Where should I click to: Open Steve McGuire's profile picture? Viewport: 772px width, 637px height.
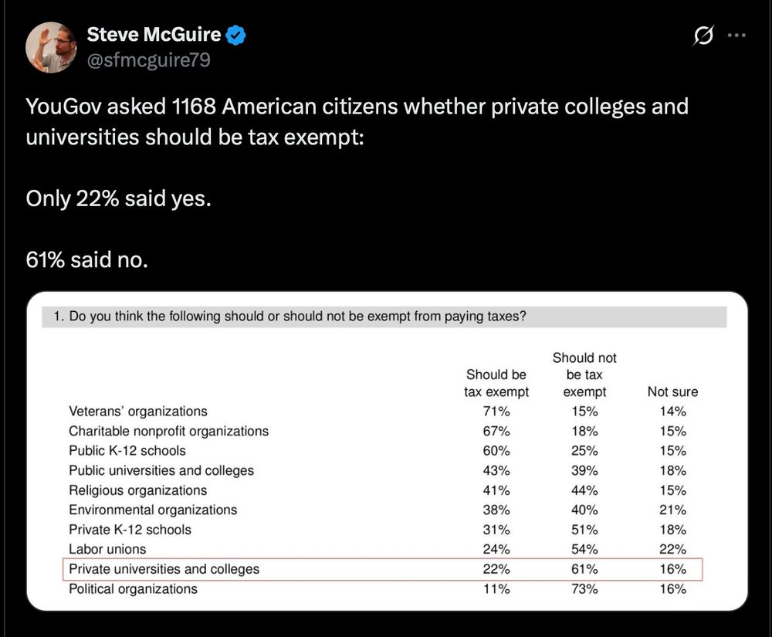51,47
